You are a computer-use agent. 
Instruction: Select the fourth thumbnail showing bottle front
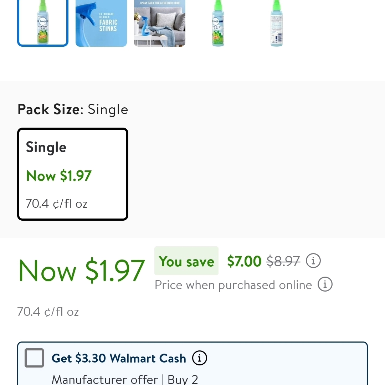[218, 23]
